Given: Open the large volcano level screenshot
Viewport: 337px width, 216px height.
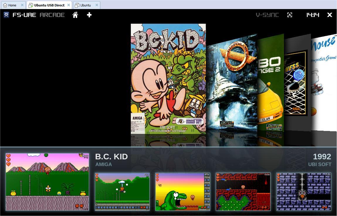Looking at the screenshot, I should coord(47,182).
